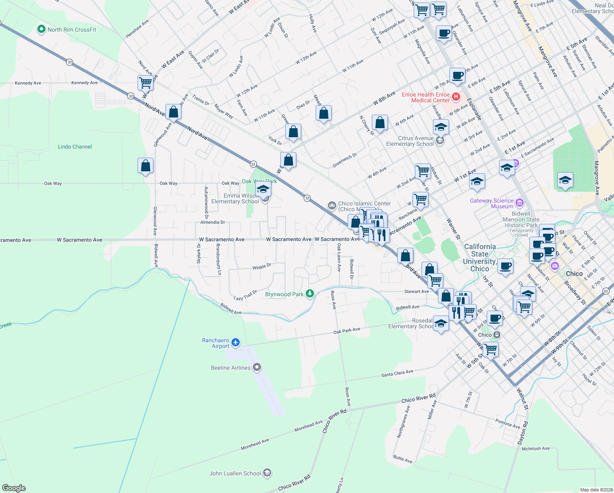Image resolution: width=614 pixels, height=493 pixels.
Task: Click the Chico train station icon
Action: (x=497, y=335)
